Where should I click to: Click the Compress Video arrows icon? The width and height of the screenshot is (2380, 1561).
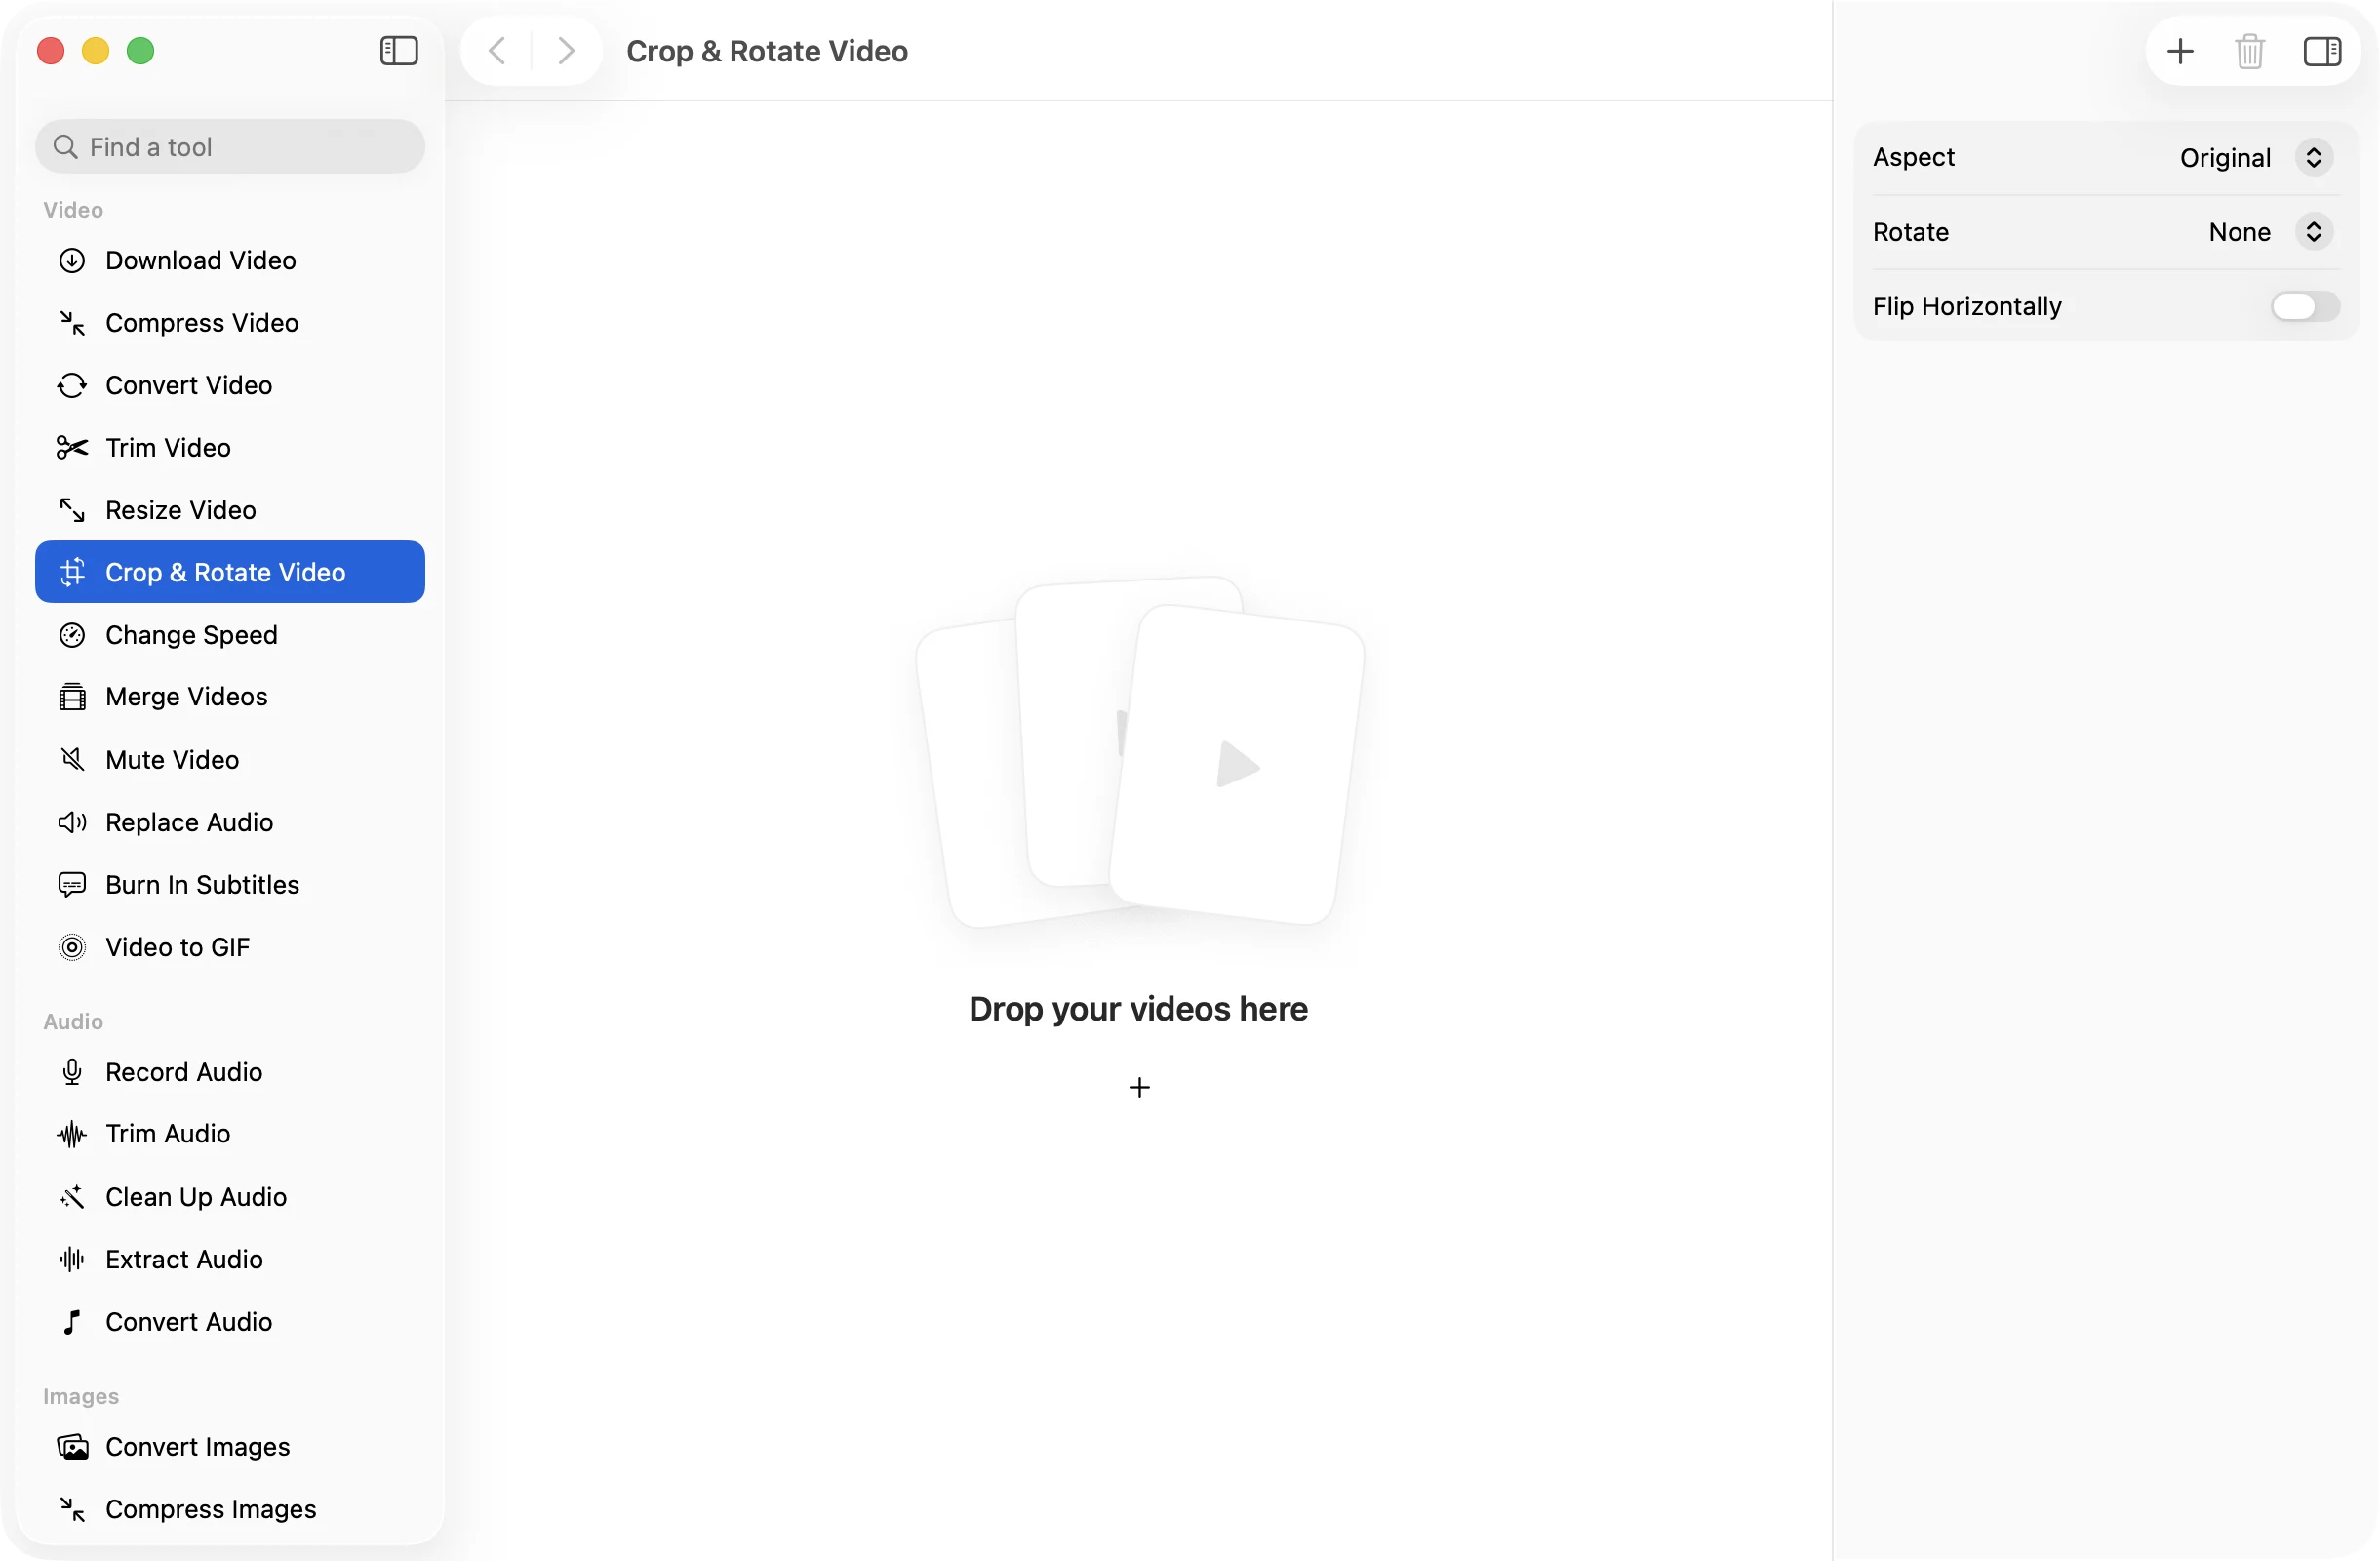click(72, 322)
